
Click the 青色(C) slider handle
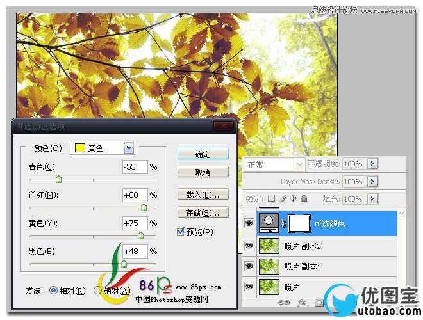[x=58, y=179]
